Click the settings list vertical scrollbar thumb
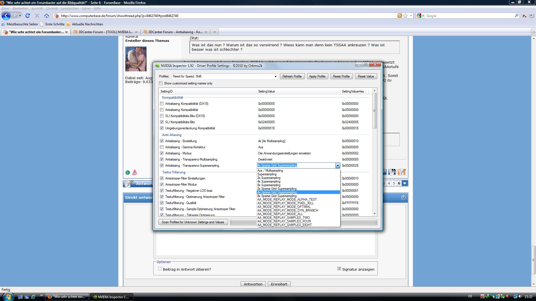 point(374,111)
